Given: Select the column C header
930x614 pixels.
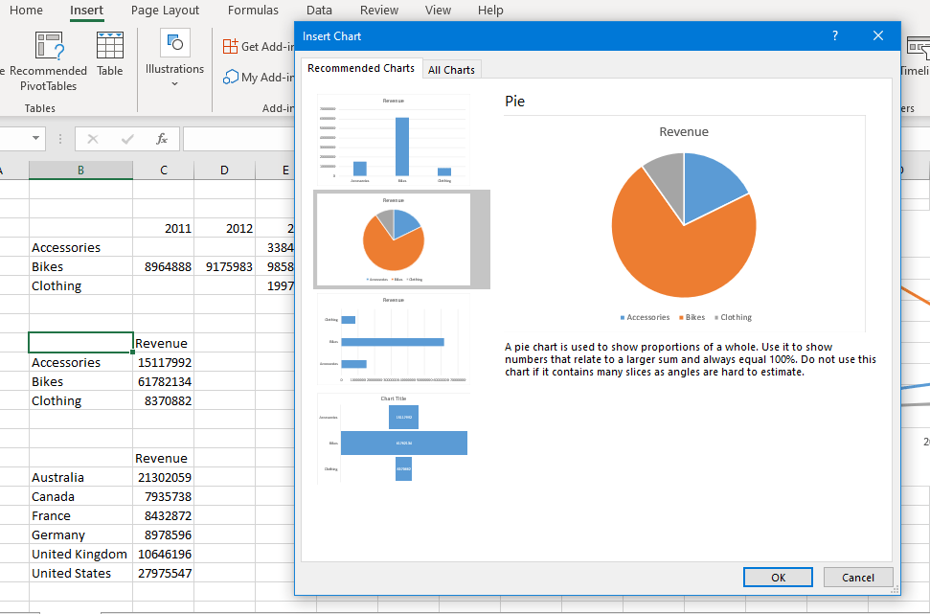Looking at the screenshot, I should 164,171.
